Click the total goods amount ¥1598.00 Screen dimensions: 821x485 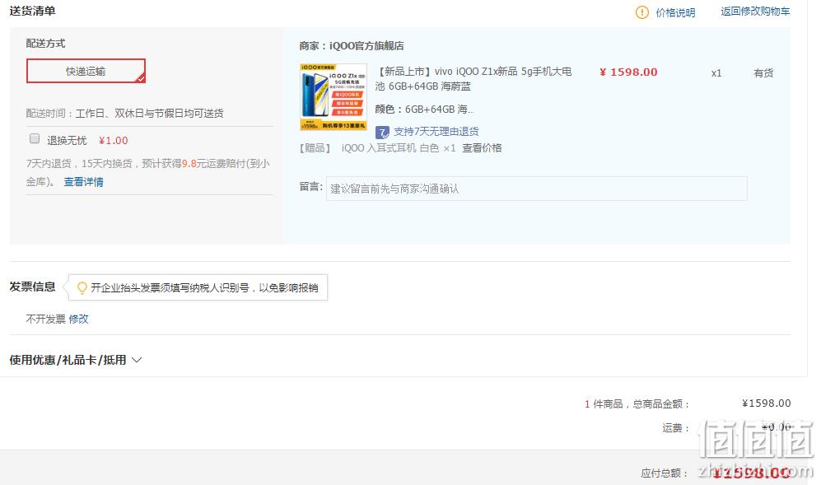tap(767, 403)
